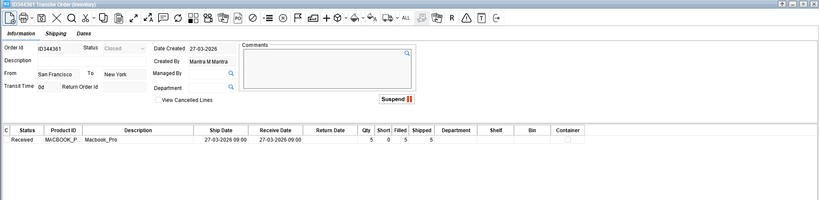
Task: Click the new document icon
Action: point(10,18)
